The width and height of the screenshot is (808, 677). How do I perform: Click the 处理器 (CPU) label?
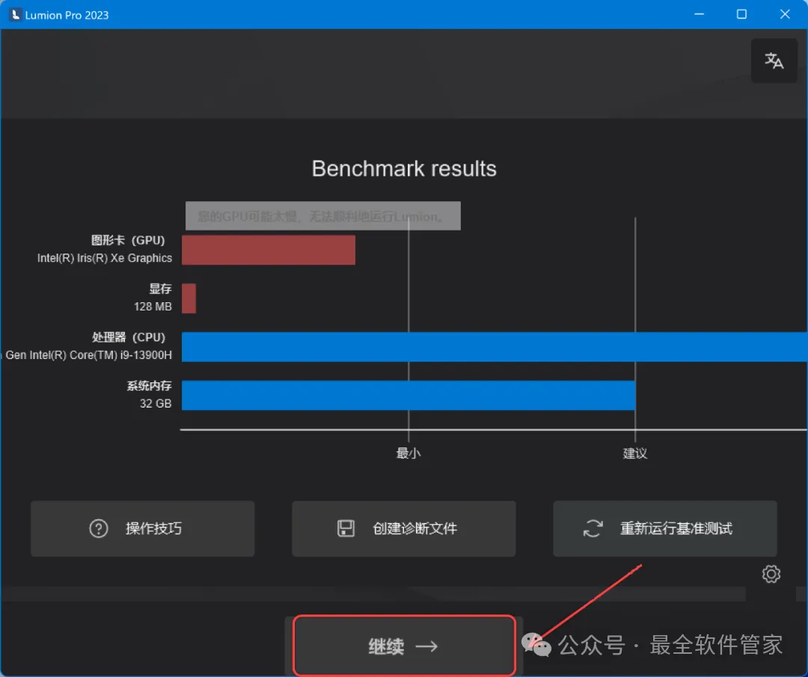point(129,337)
